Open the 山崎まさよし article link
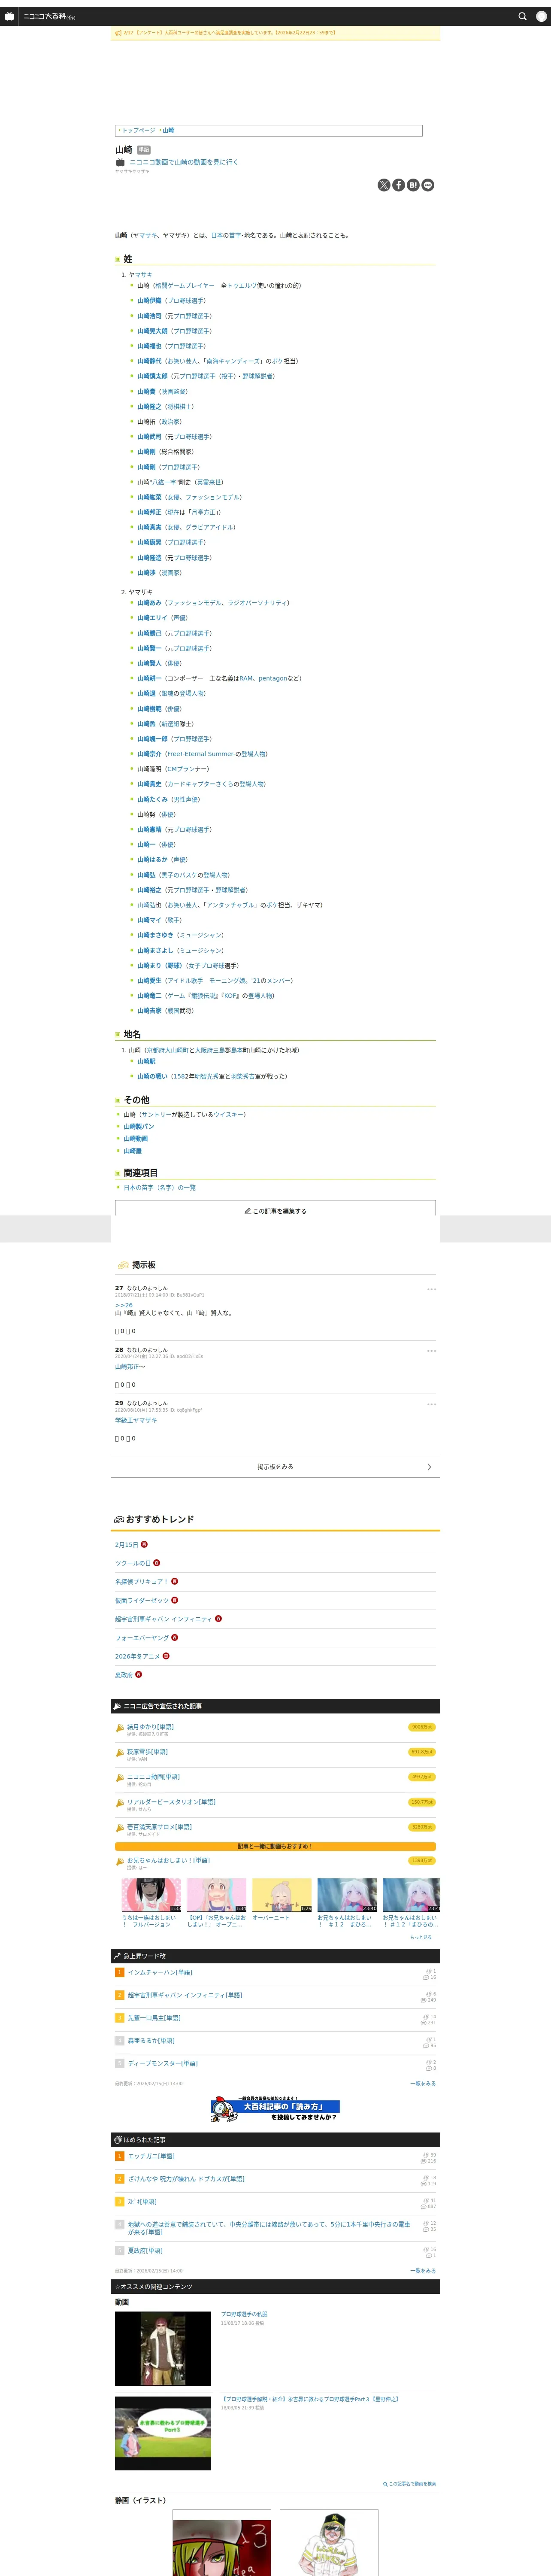Screen dimensions: 551x2576 (x=155, y=951)
